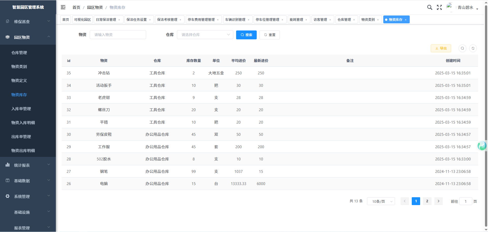
Task: Expand the 统计报表 sidebar menu
Action: tap(28, 165)
